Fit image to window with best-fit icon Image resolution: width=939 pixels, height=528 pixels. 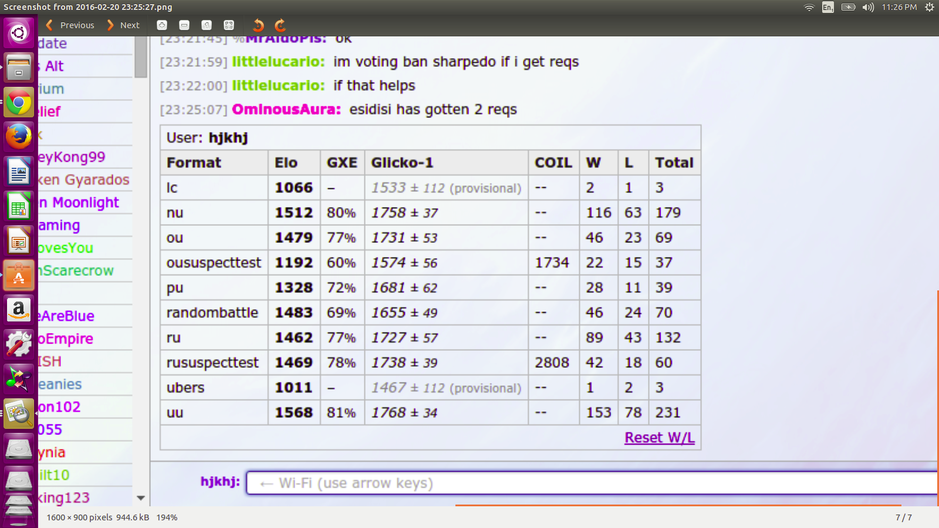[x=229, y=25]
